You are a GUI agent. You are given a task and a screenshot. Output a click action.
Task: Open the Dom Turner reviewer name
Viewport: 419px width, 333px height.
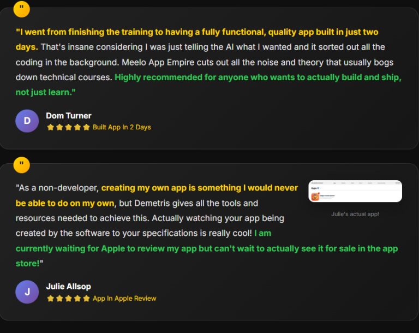click(68, 116)
